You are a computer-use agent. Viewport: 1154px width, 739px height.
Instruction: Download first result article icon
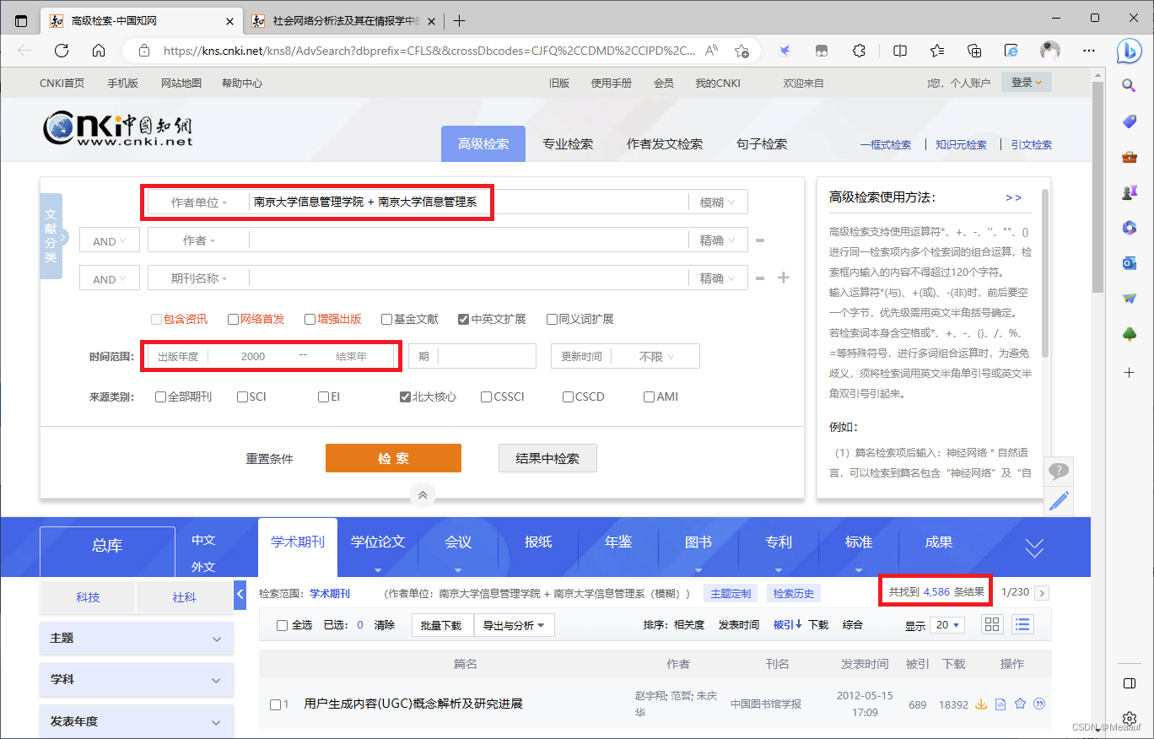click(x=981, y=704)
